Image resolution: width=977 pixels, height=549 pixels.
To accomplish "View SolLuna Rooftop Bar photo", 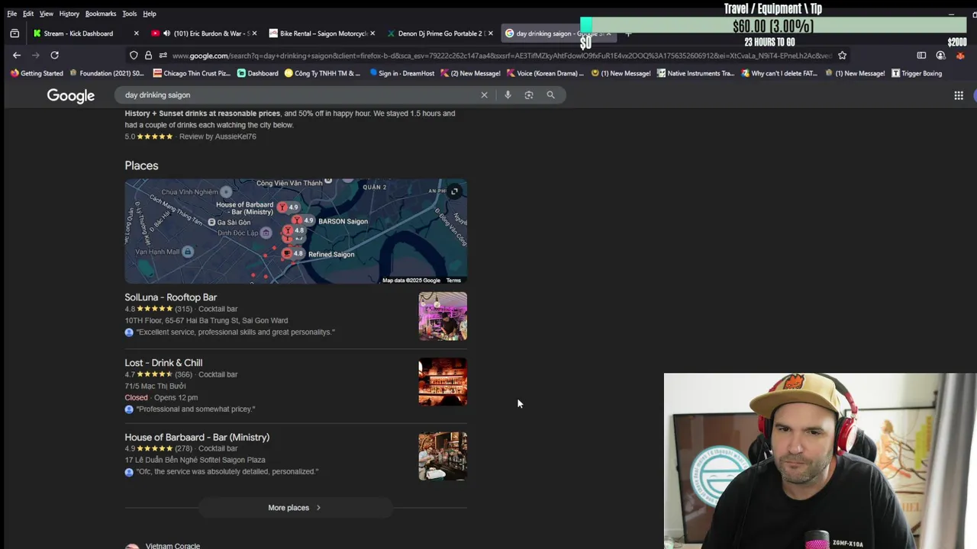I will click(x=443, y=316).
